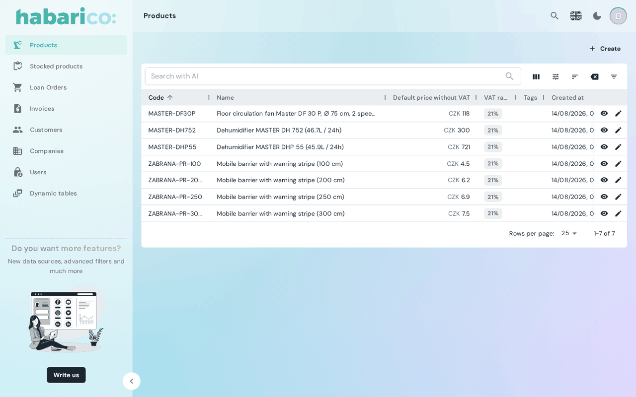Click the Write us button
636x397 pixels.
point(66,375)
